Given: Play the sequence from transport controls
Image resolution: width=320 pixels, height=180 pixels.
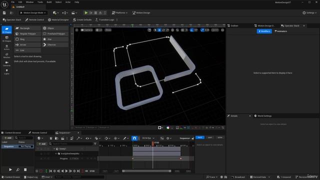Looking at the screenshot, I should 66,171.
